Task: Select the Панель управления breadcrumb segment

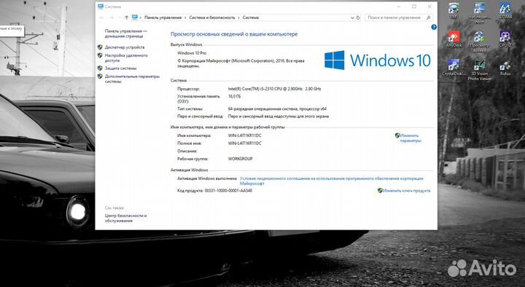Action: (163, 17)
